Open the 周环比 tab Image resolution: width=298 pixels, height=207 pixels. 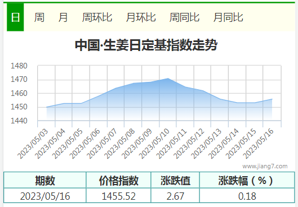pyautogui.click(x=97, y=17)
